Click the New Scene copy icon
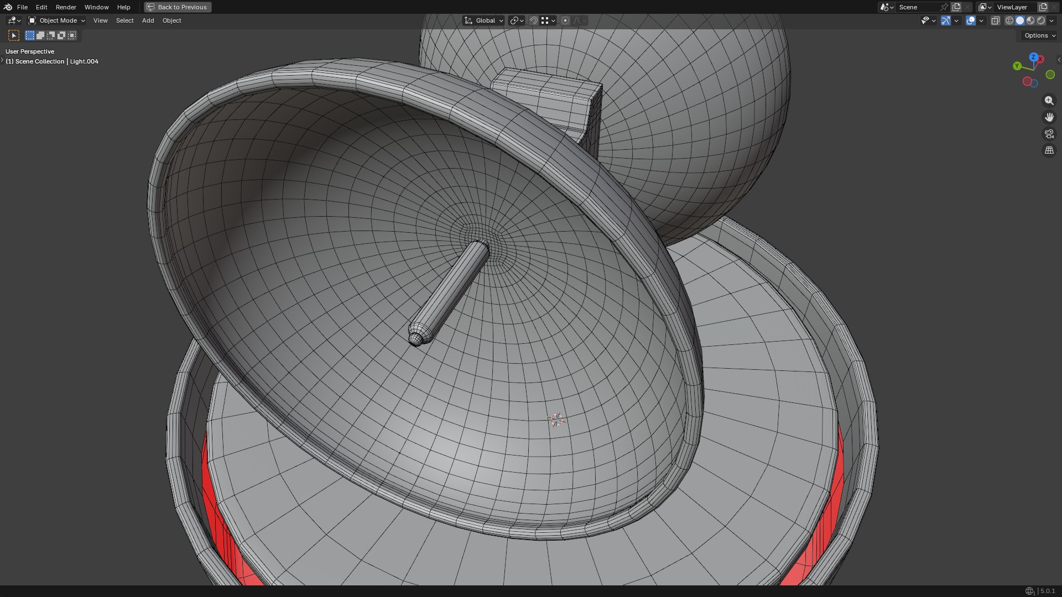 [x=956, y=7]
